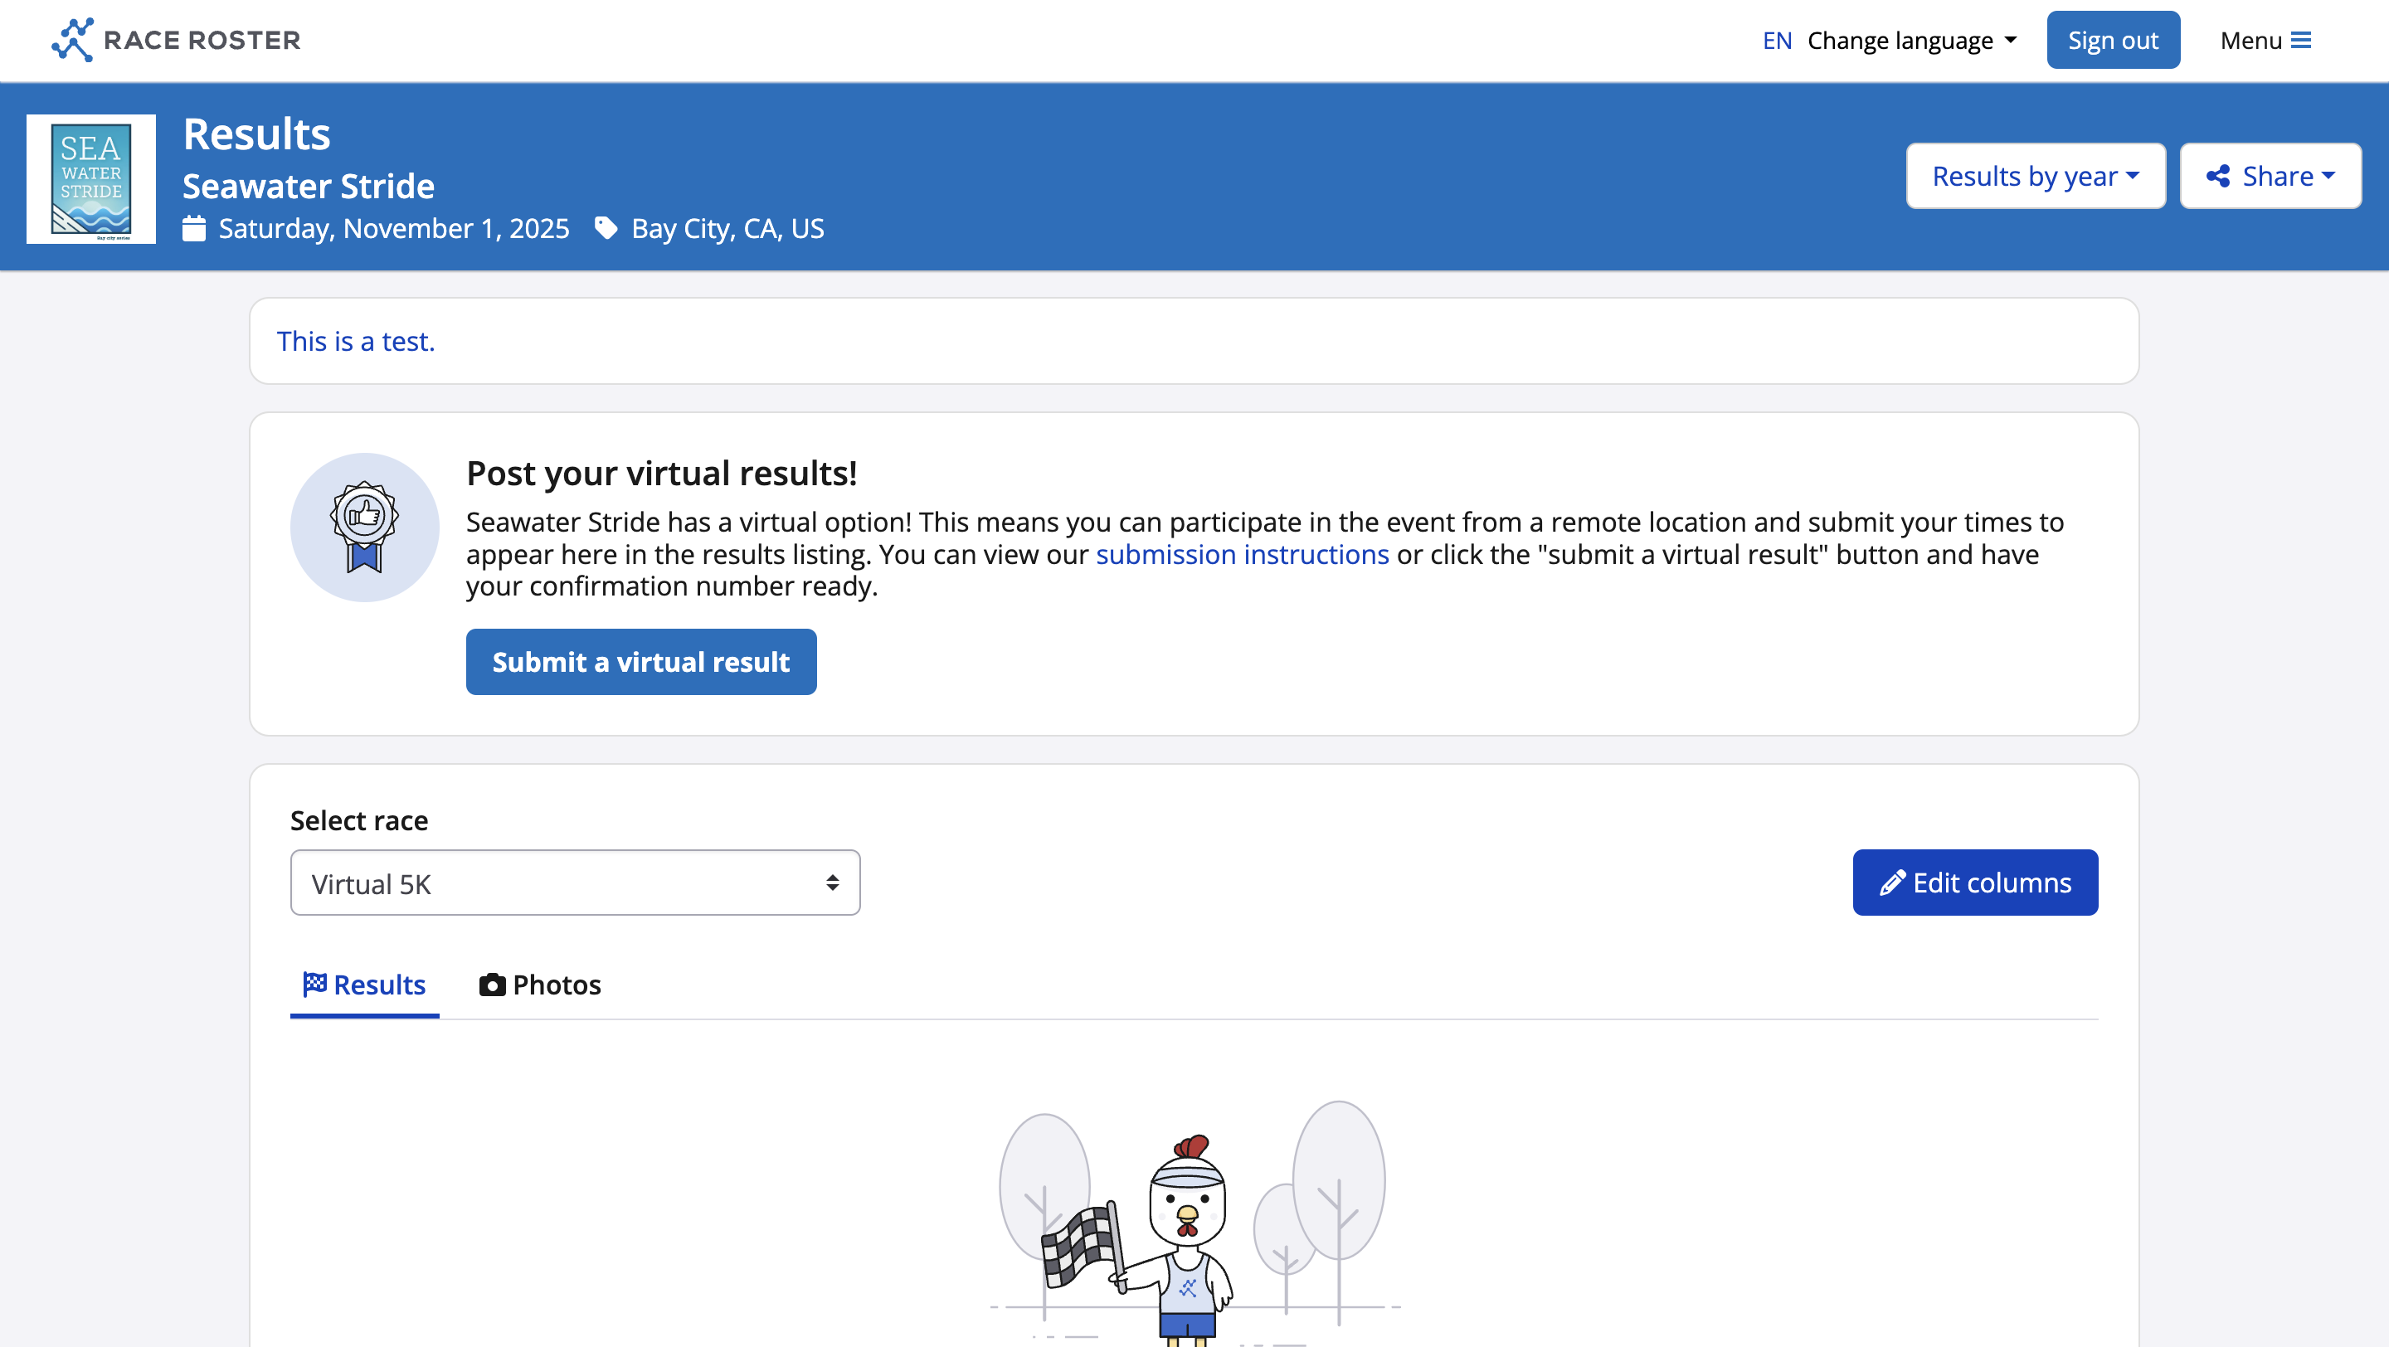Open the hamburger Menu icon

(x=2300, y=41)
